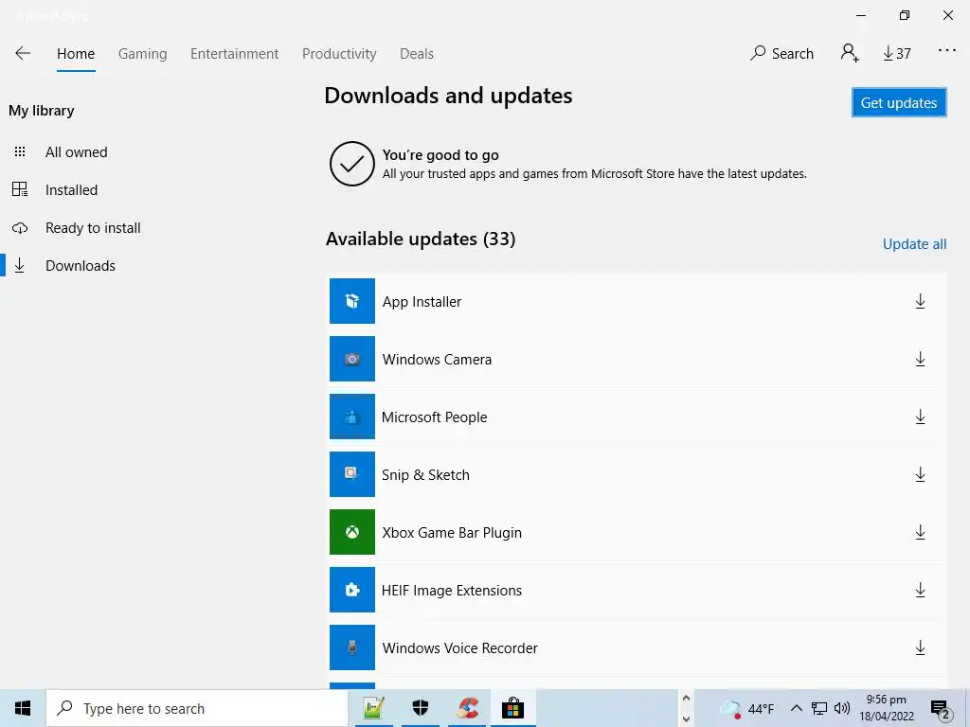Open the Microsoft Store taskbar icon
This screenshot has width=970, height=727.
coord(512,708)
